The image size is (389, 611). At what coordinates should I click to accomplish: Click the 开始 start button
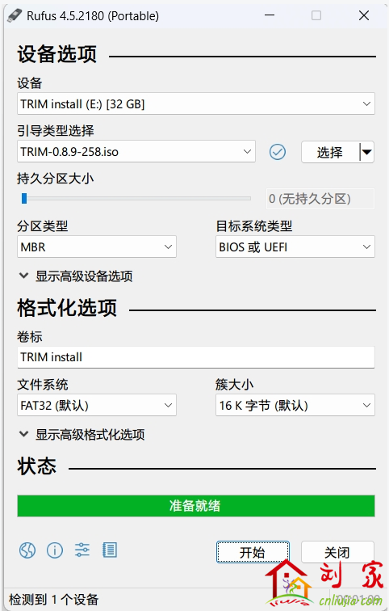click(x=253, y=552)
